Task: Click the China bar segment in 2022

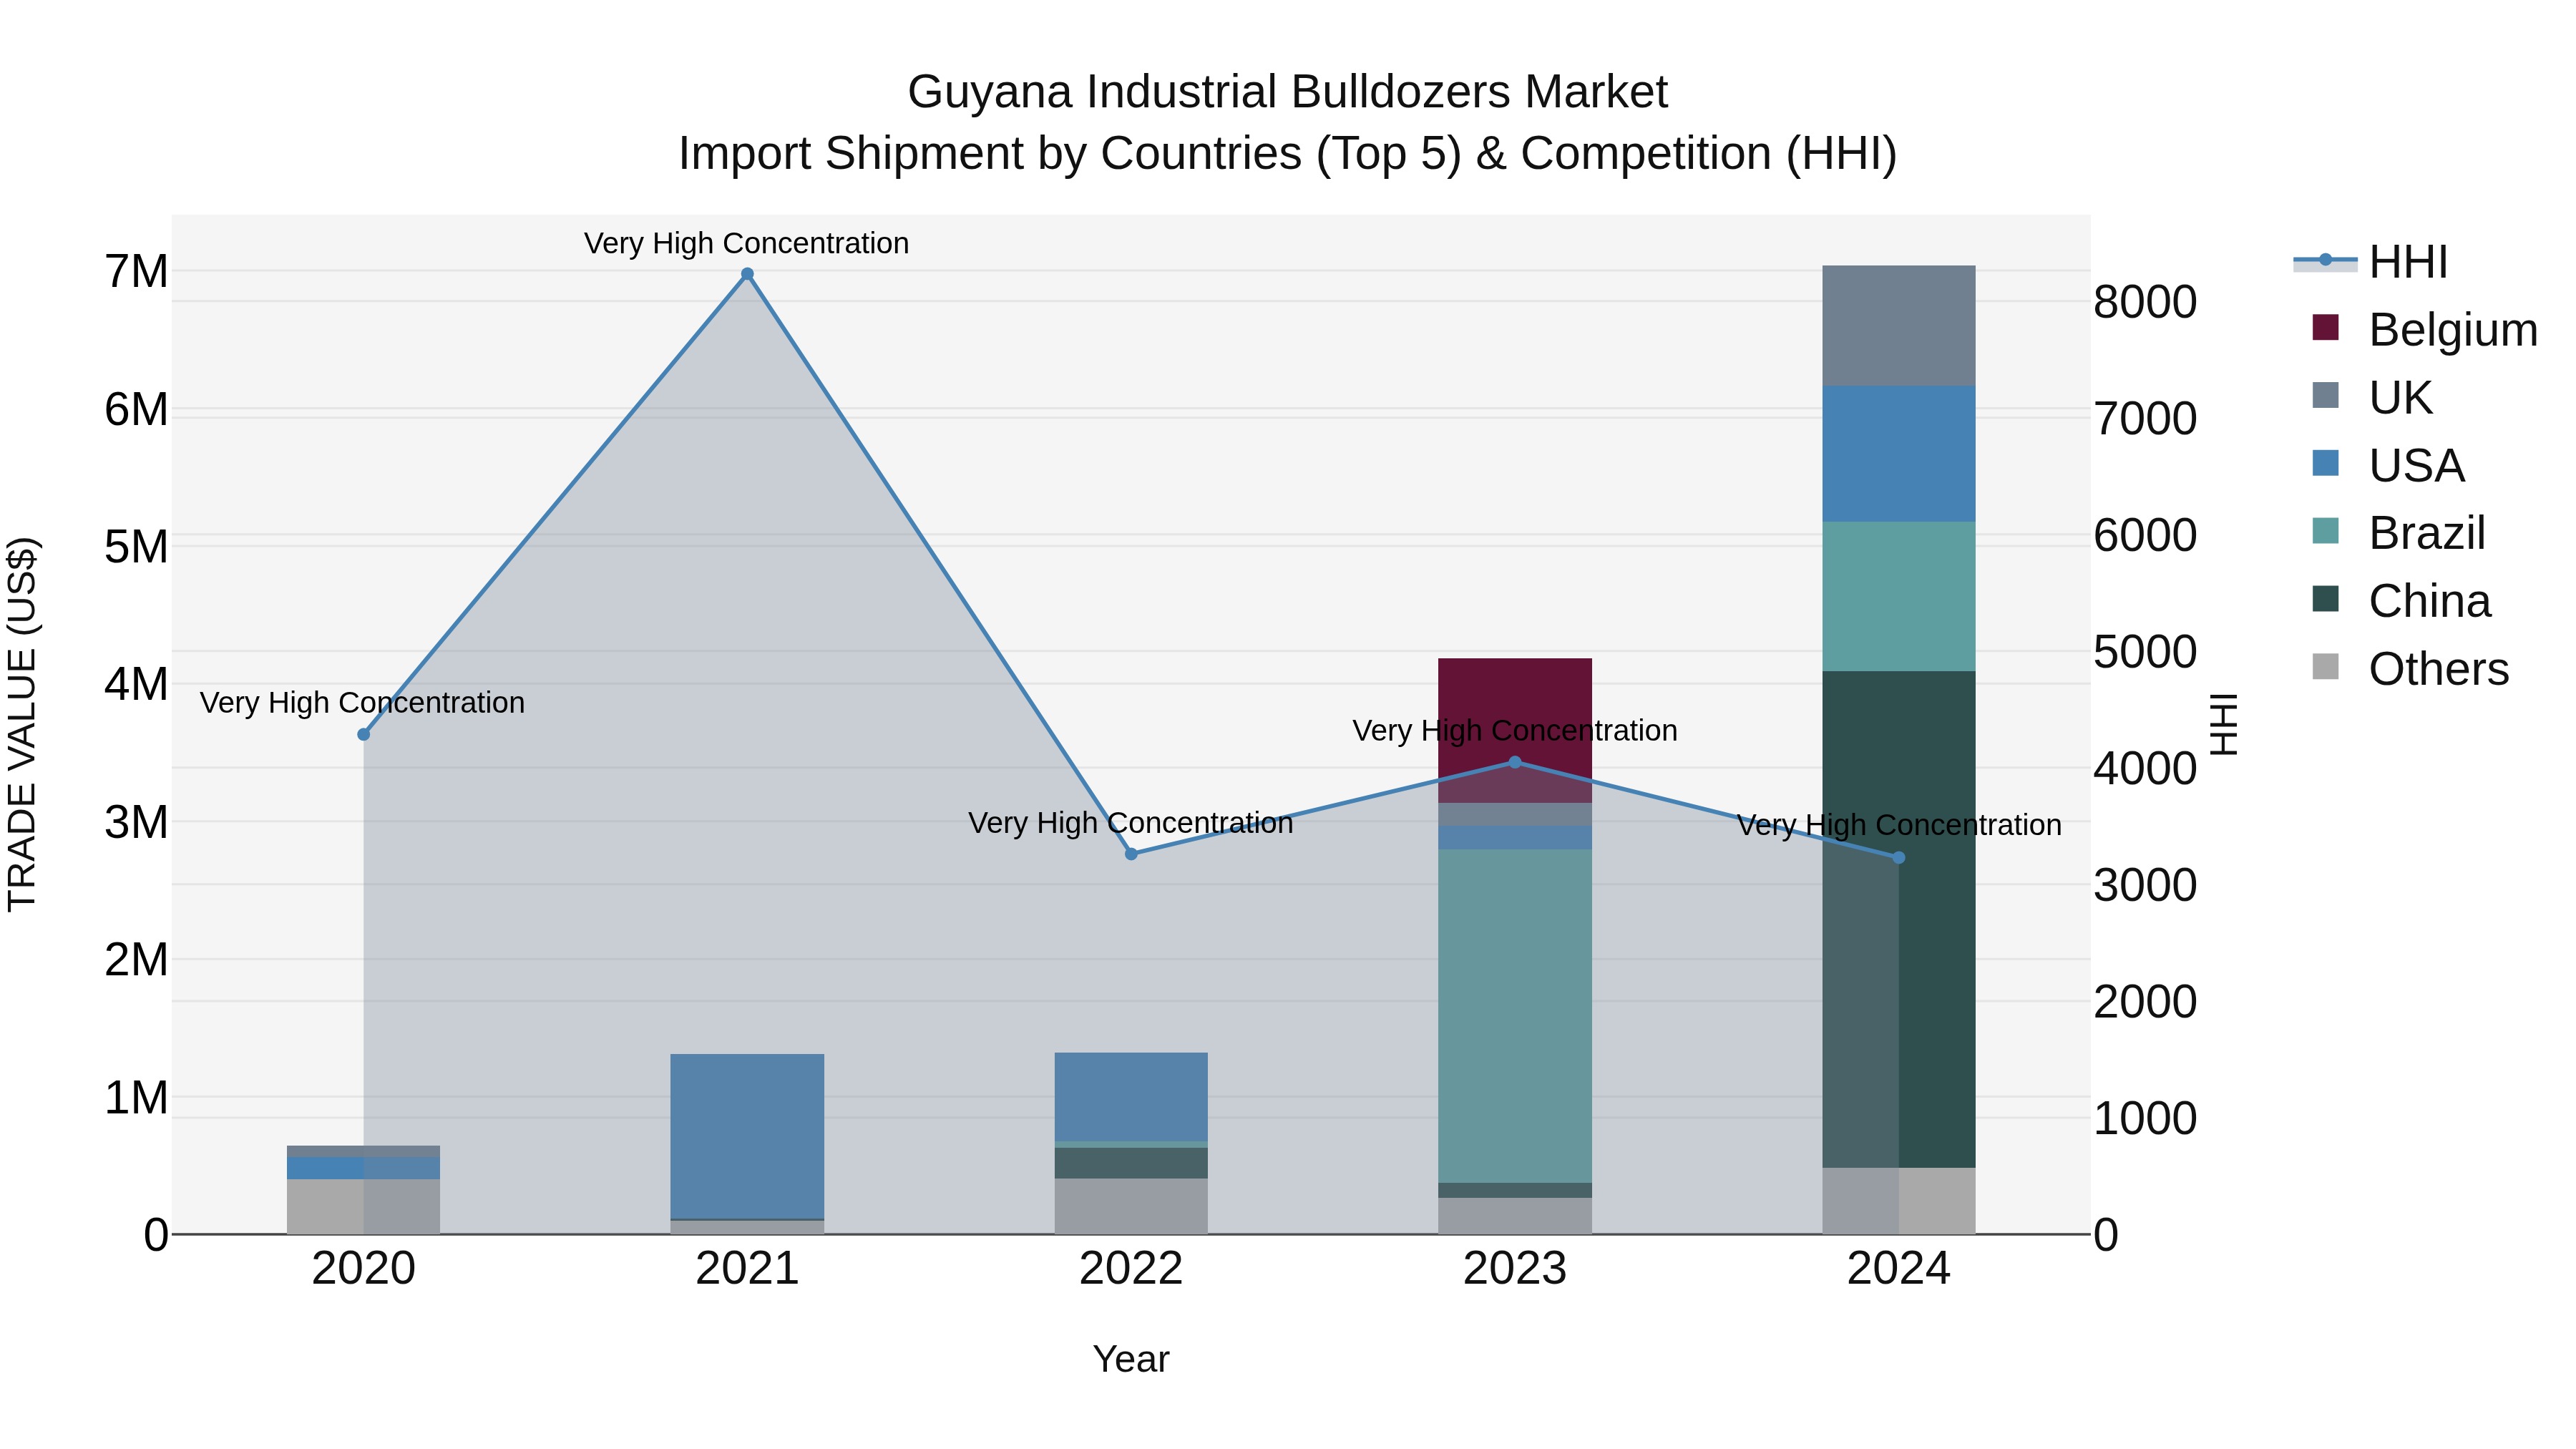Action: (x=1131, y=1163)
